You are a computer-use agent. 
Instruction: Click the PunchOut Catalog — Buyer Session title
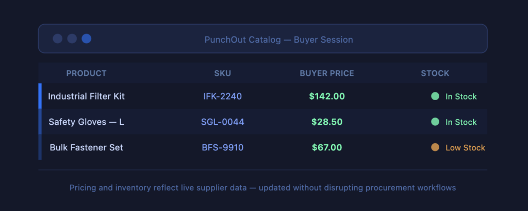(x=278, y=40)
